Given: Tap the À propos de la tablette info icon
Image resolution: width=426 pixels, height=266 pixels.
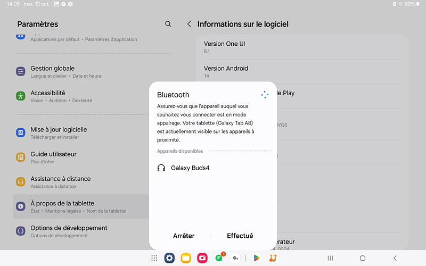Looking at the screenshot, I should point(21,206).
